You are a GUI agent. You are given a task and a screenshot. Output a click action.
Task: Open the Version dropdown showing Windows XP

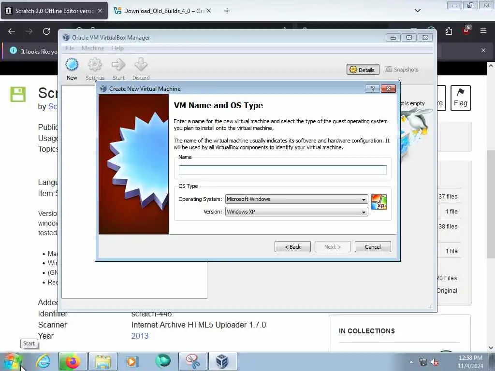click(296, 212)
